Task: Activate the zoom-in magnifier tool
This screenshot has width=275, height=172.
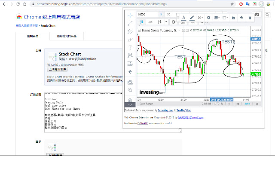Action: click(x=130, y=90)
